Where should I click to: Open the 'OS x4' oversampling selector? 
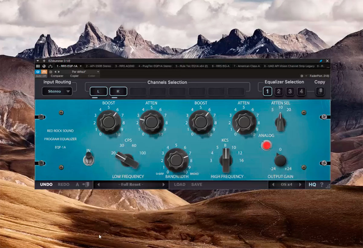(287, 184)
